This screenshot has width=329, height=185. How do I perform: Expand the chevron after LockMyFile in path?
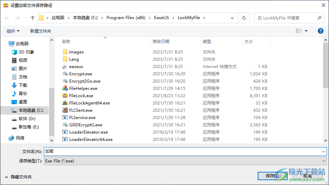[204, 18]
